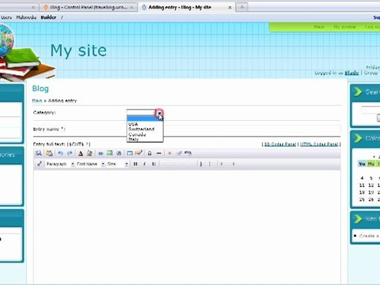Open the Font Name dropdown
Image resolution: width=380 pixels, height=285 pixels.
pyautogui.click(x=90, y=164)
